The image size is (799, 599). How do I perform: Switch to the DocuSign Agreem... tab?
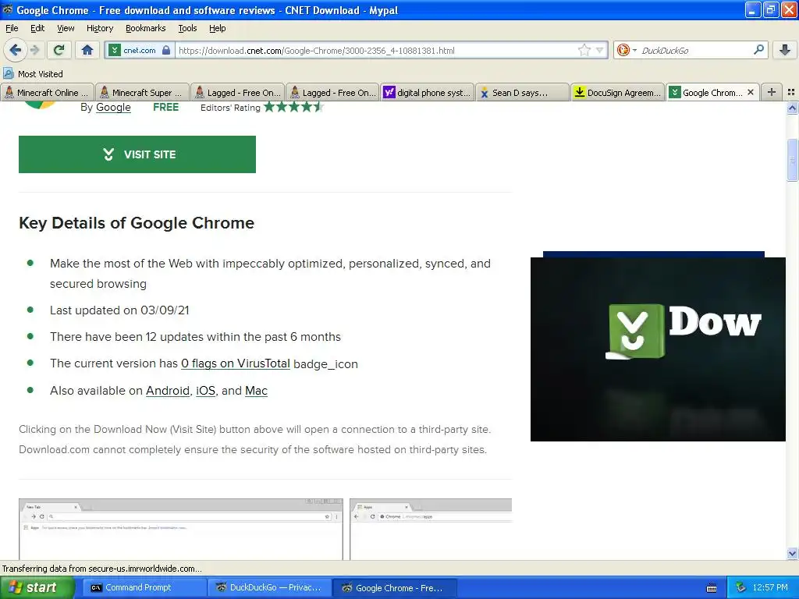618,92
